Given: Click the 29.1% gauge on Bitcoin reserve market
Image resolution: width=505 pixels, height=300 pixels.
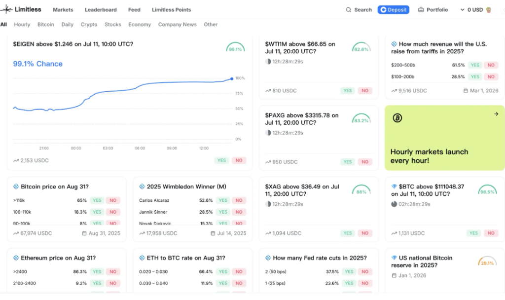Looking at the screenshot, I should click(487, 262).
